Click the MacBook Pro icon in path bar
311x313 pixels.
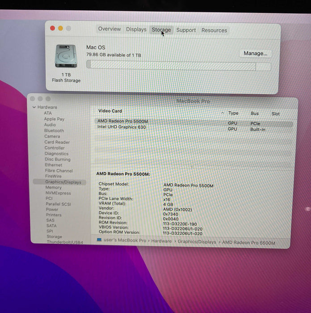[99, 240]
